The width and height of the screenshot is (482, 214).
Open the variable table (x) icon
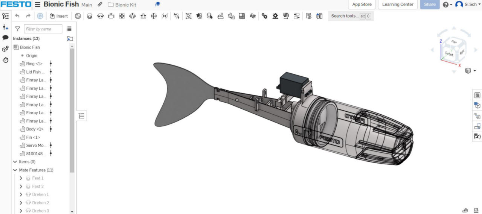(x=477, y=137)
